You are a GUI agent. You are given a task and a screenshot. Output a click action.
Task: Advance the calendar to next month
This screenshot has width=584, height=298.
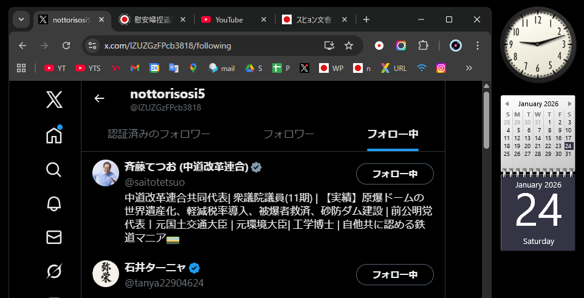(x=569, y=104)
